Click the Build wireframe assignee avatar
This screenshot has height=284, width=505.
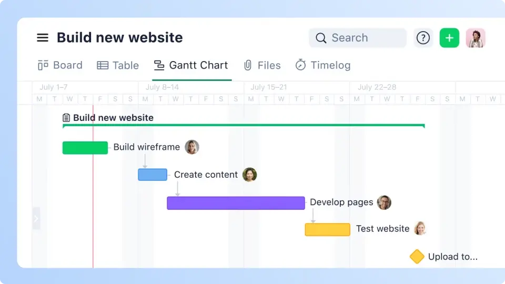click(x=192, y=147)
